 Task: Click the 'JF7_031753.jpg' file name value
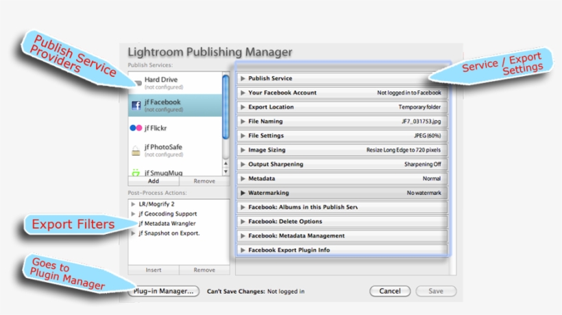pyautogui.click(x=421, y=121)
